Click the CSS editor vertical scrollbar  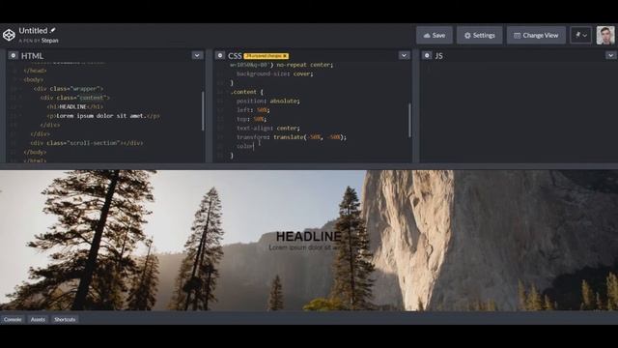coord(409,120)
